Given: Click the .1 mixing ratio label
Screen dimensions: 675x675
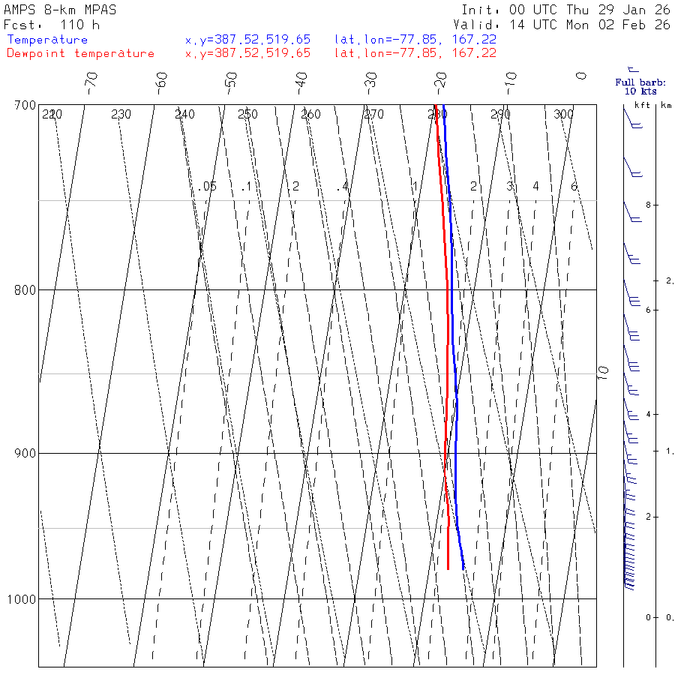Looking at the screenshot, I should (x=246, y=187).
